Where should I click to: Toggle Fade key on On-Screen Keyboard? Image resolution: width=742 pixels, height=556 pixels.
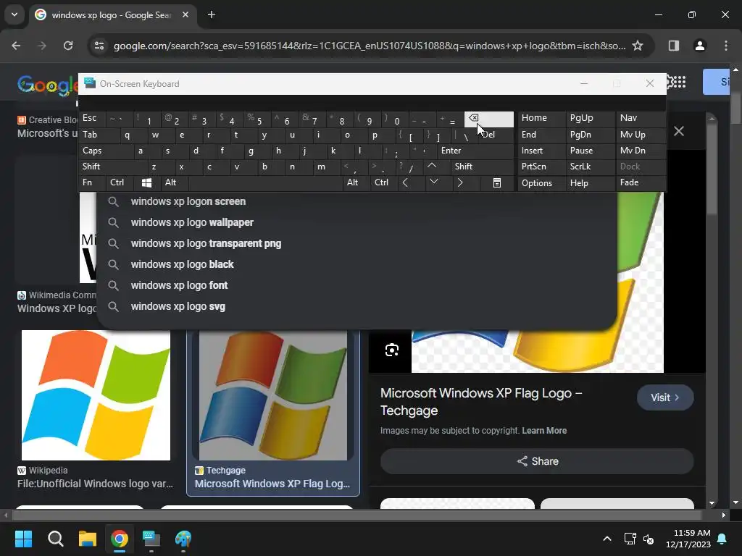tap(640, 182)
